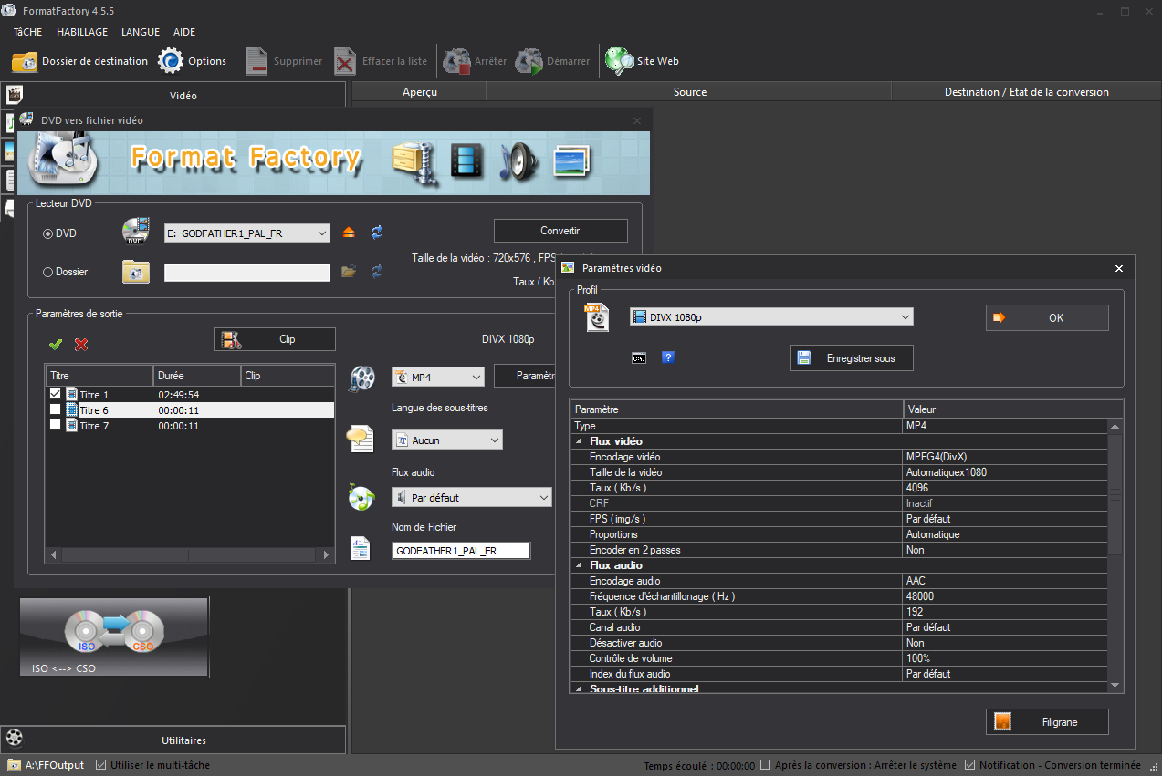Select the DVD radio button
The image size is (1162, 776).
click(48, 233)
